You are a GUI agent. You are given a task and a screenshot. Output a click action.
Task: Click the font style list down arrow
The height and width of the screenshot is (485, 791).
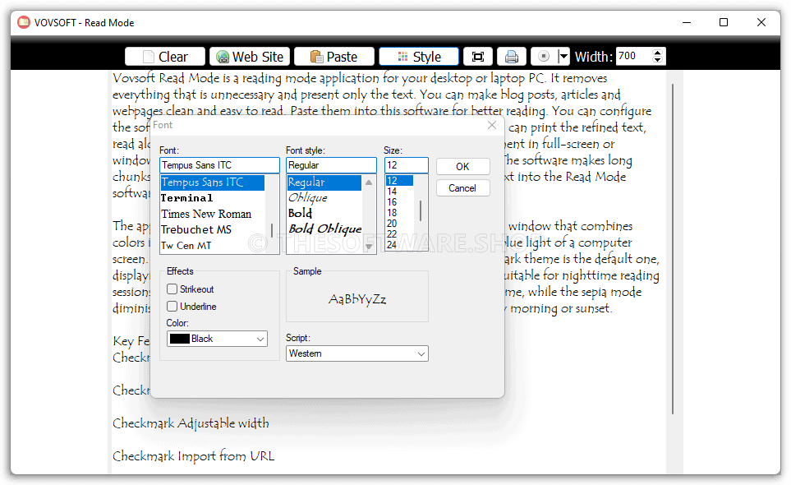pyautogui.click(x=369, y=247)
